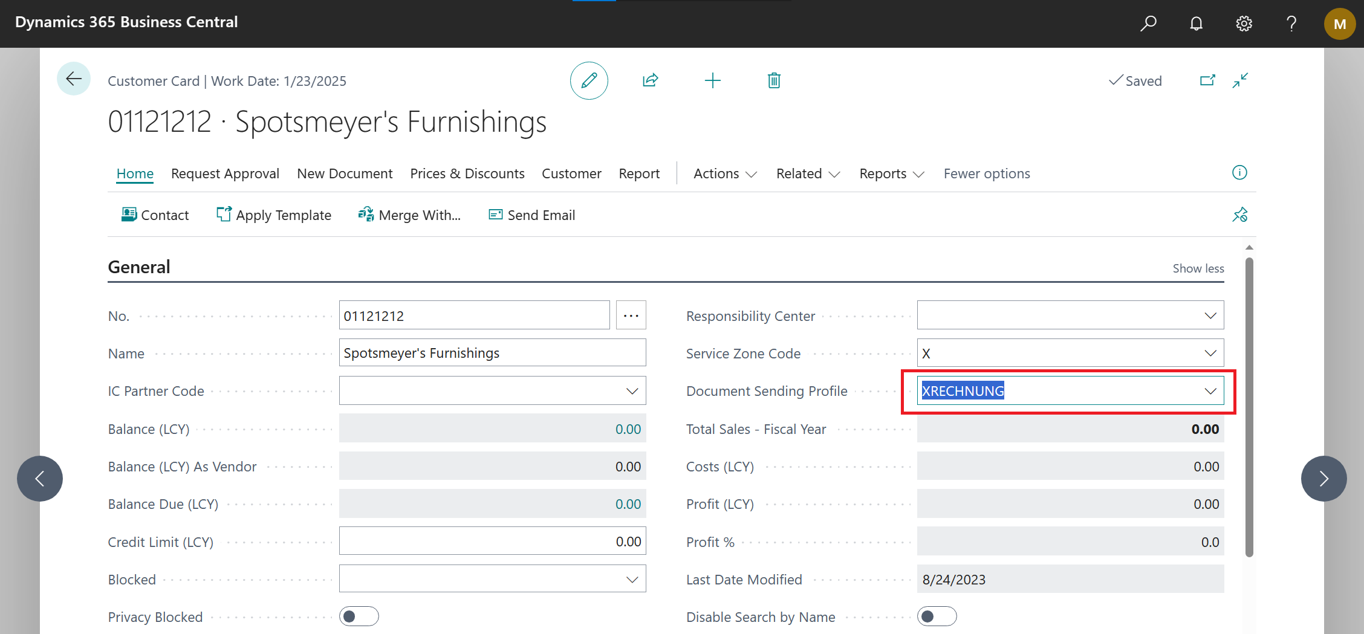1364x634 pixels.
Task: Open the Request Approval tab
Action: 225,173
